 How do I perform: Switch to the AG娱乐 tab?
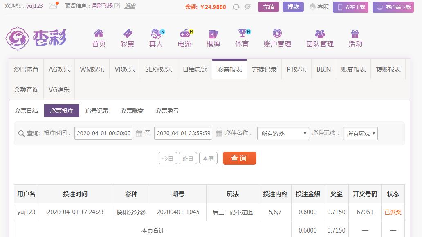click(x=59, y=69)
